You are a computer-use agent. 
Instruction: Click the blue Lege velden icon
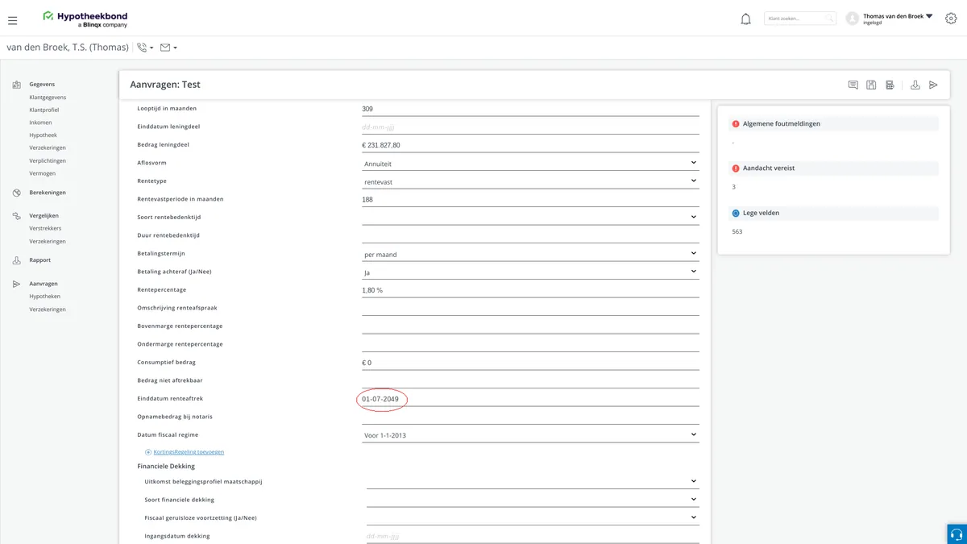tap(735, 213)
